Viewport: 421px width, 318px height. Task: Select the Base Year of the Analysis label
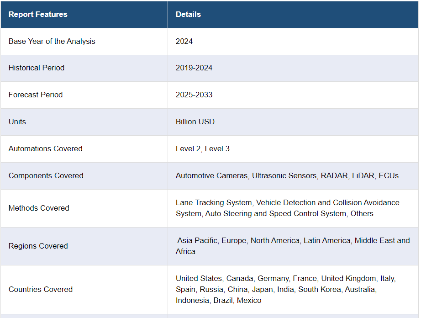point(52,41)
